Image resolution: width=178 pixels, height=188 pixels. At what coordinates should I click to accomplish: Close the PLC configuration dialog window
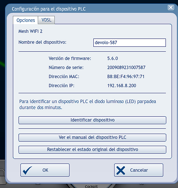click(171, 8)
